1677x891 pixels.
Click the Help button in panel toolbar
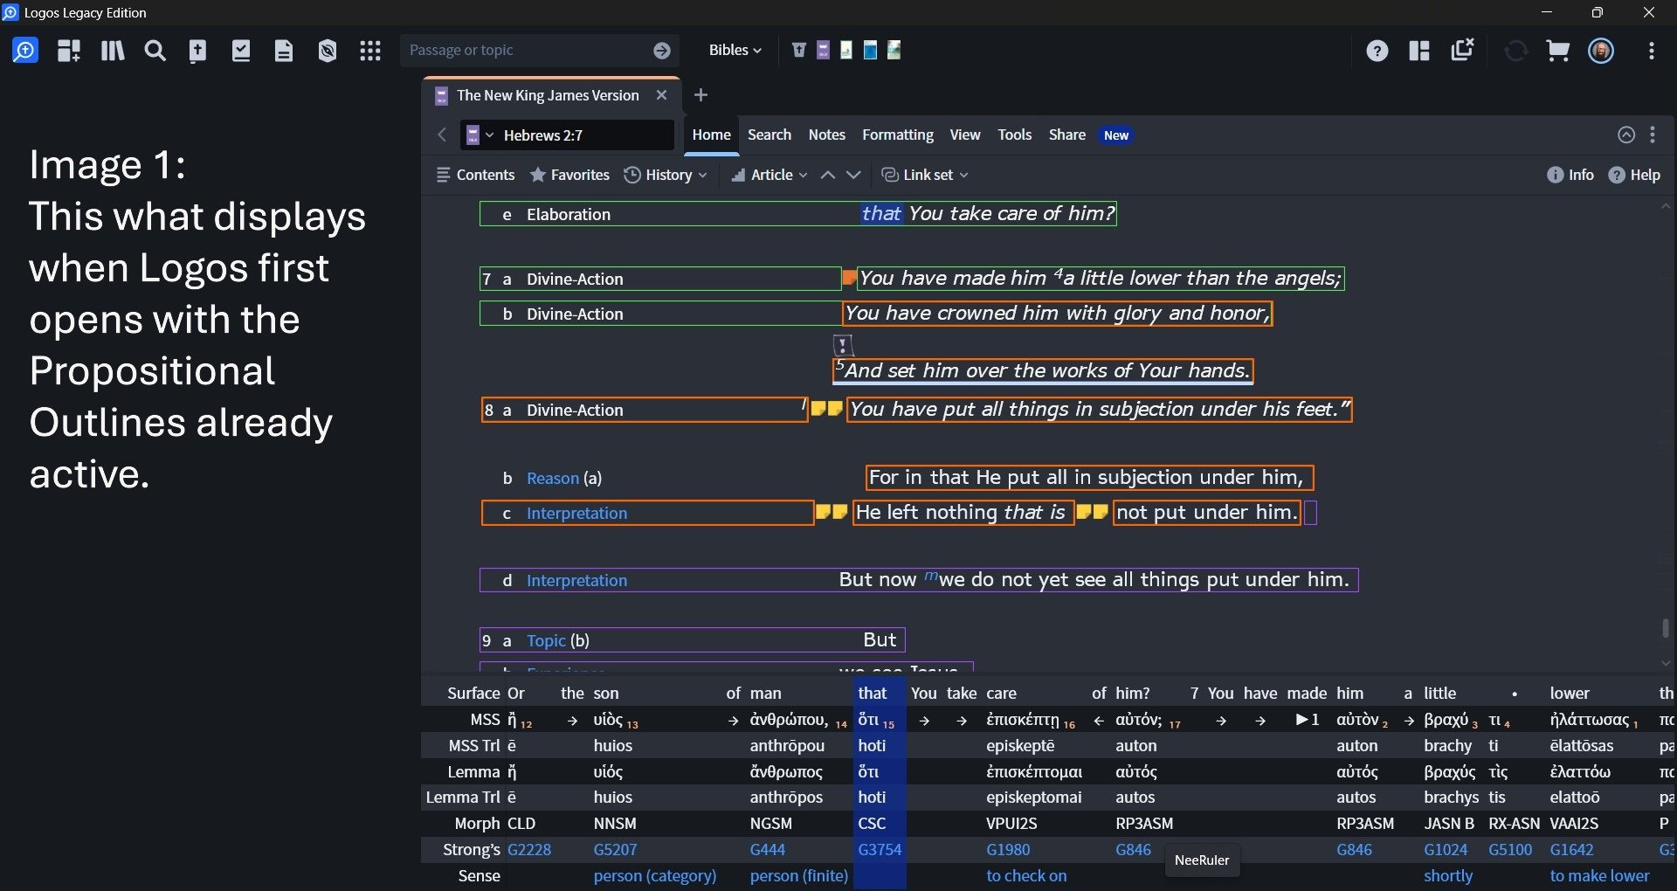tap(1635, 175)
